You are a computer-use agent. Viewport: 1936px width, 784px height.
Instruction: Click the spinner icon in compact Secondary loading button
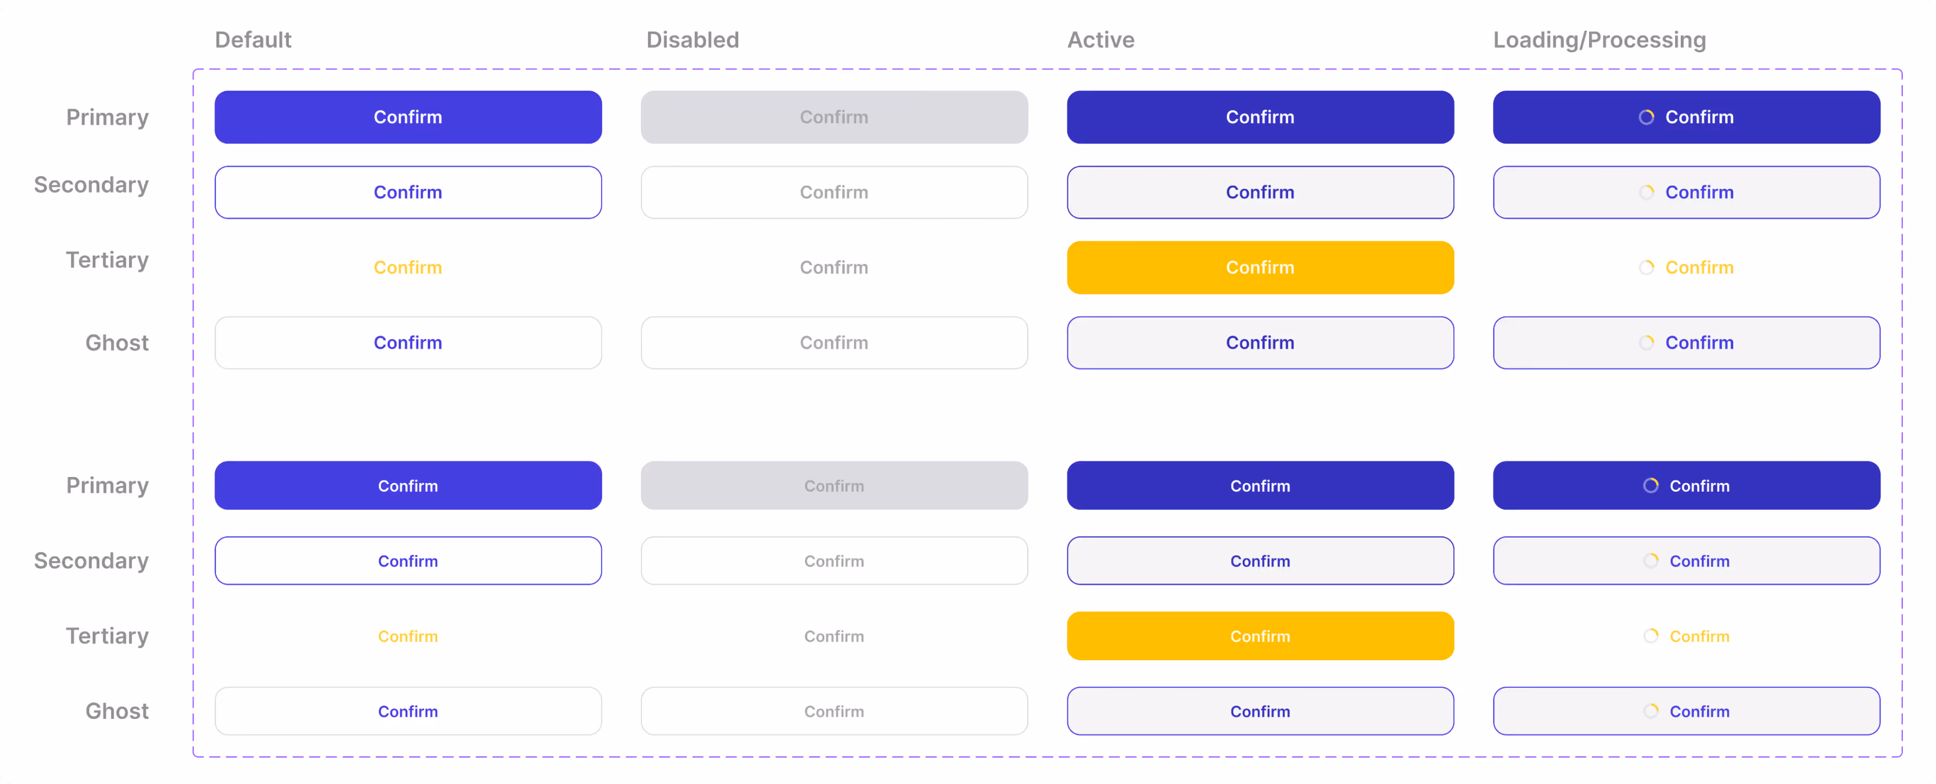point(1650,560)
